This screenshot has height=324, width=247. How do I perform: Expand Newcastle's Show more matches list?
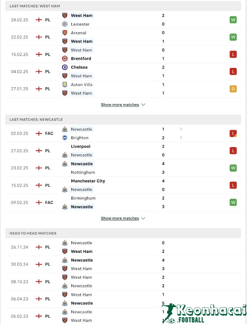tap(120, 218)
